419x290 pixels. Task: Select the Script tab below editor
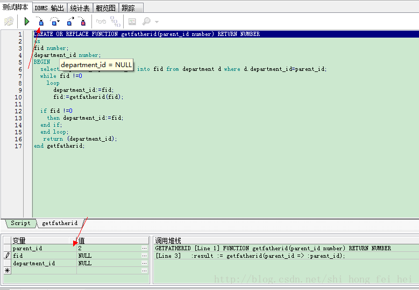point(21,223)
